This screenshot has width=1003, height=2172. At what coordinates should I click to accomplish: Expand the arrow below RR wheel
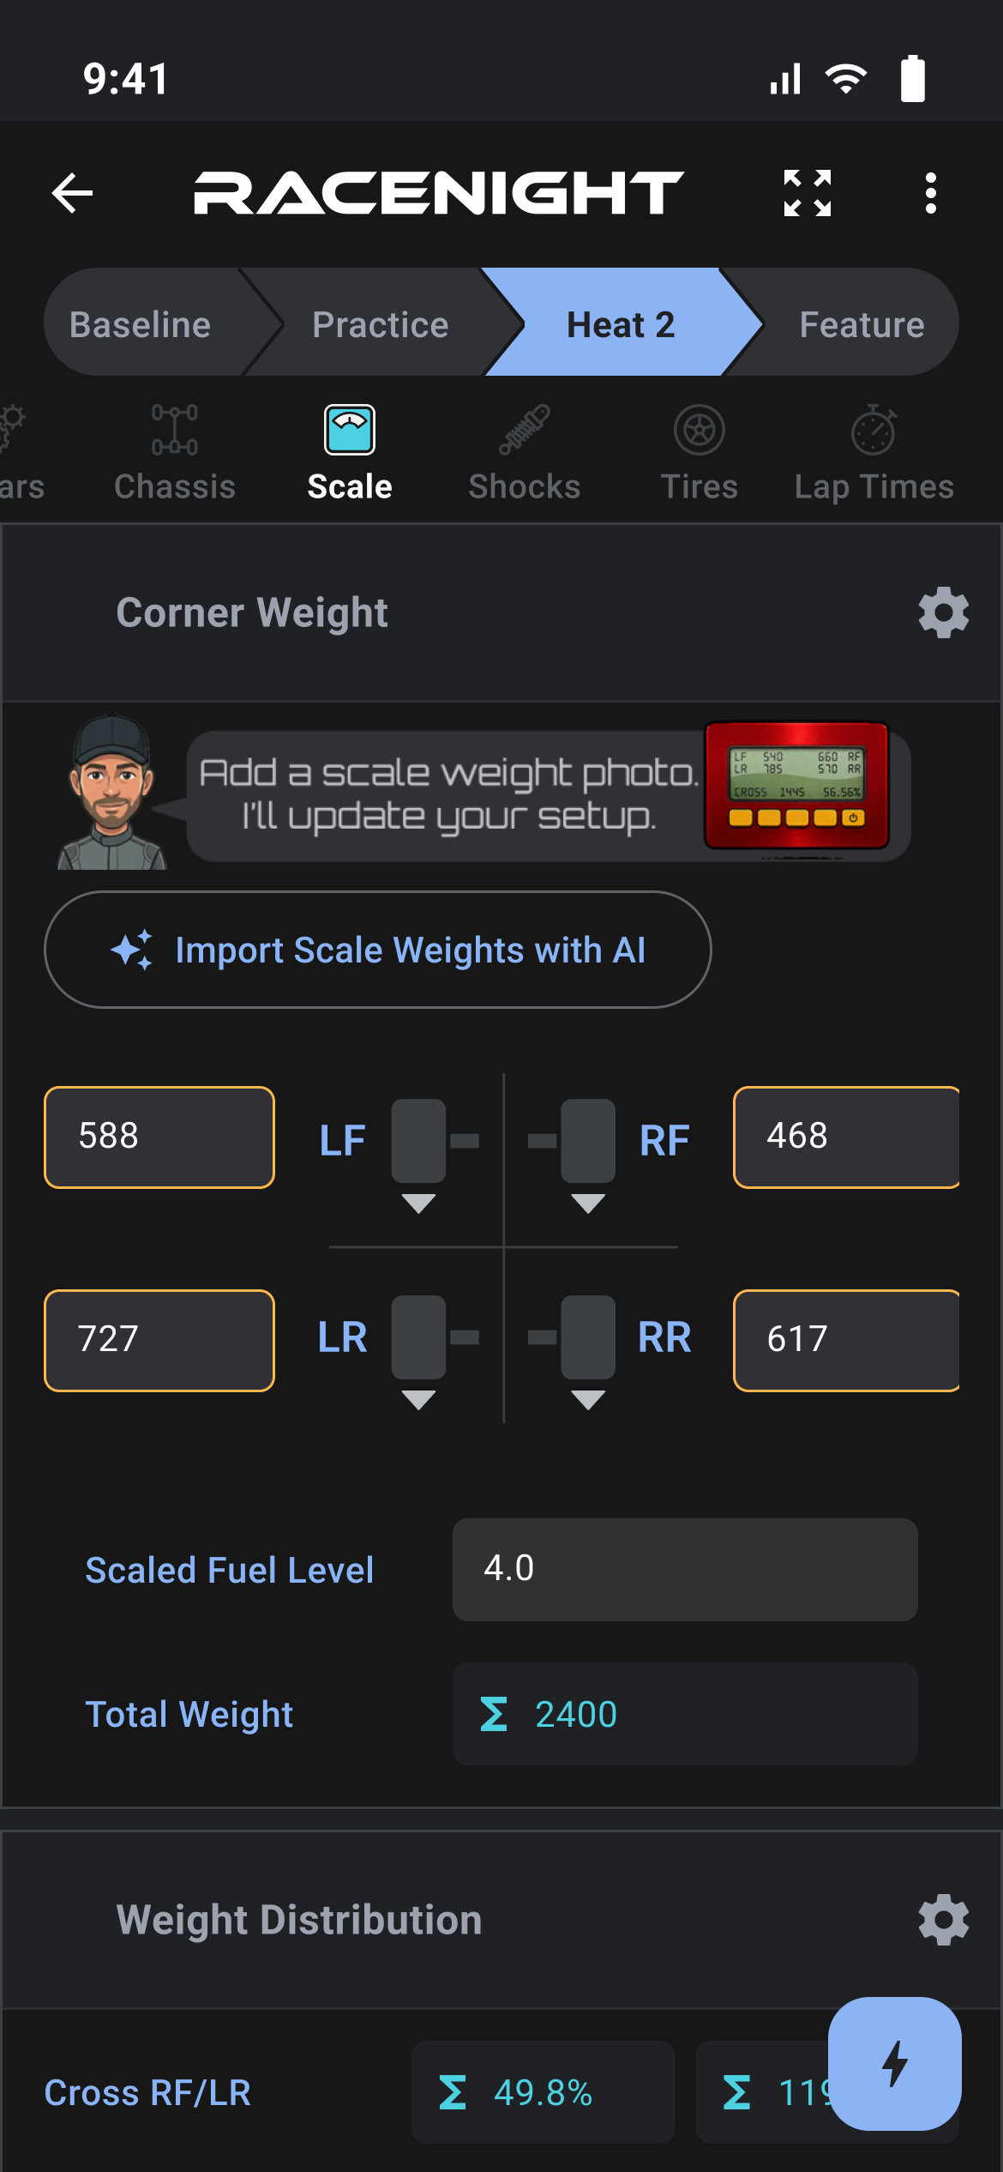pyautogui.click(x=588, y=1400)
